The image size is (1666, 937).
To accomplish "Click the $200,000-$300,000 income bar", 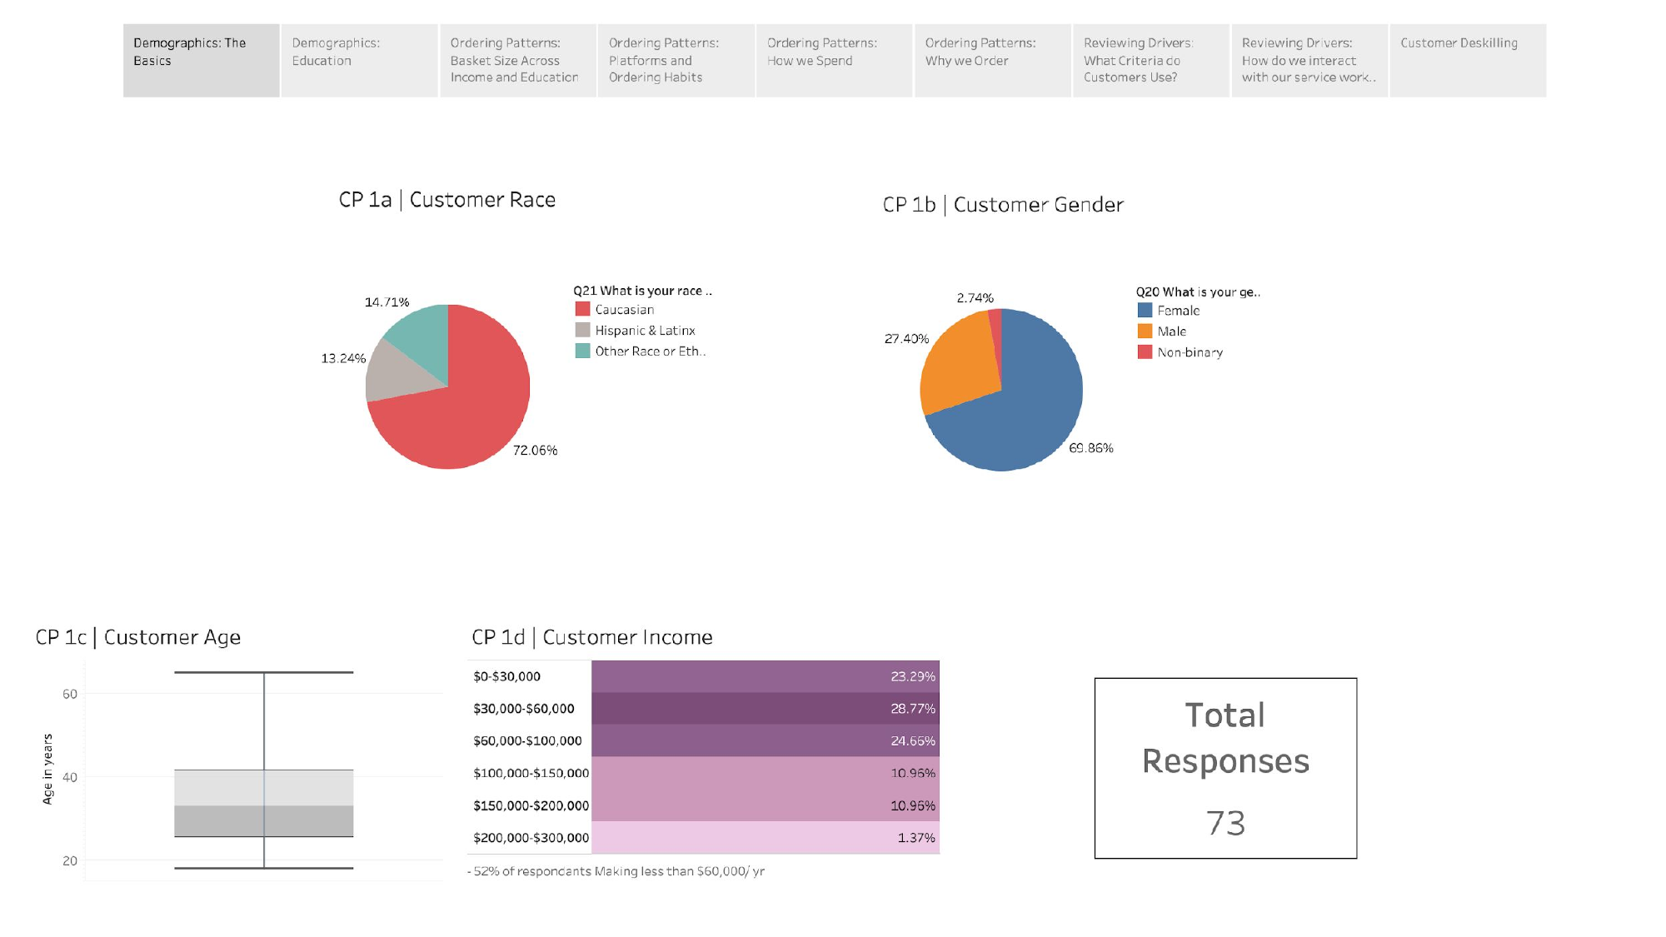I will pos(765,838).
